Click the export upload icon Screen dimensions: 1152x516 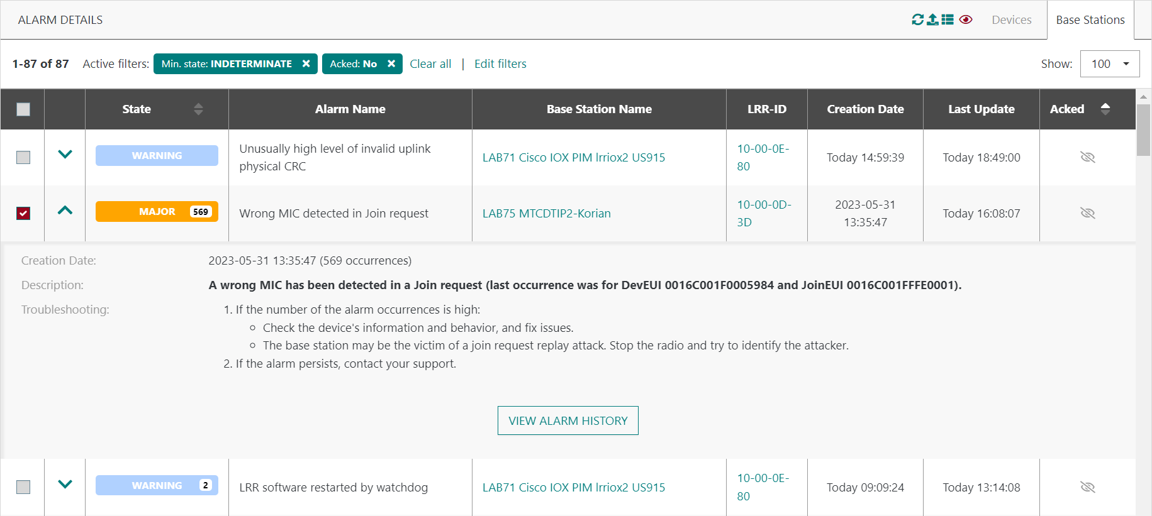[x=932, y=19]
